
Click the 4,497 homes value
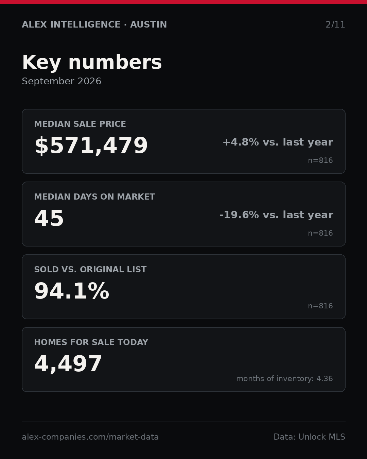[68, 364]
